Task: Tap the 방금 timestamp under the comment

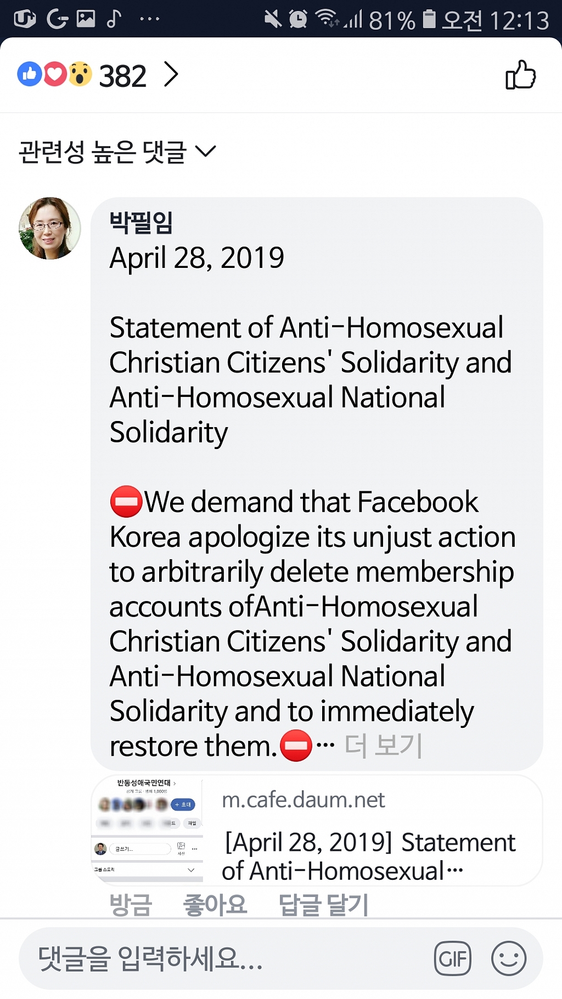Action: [130, 904]
